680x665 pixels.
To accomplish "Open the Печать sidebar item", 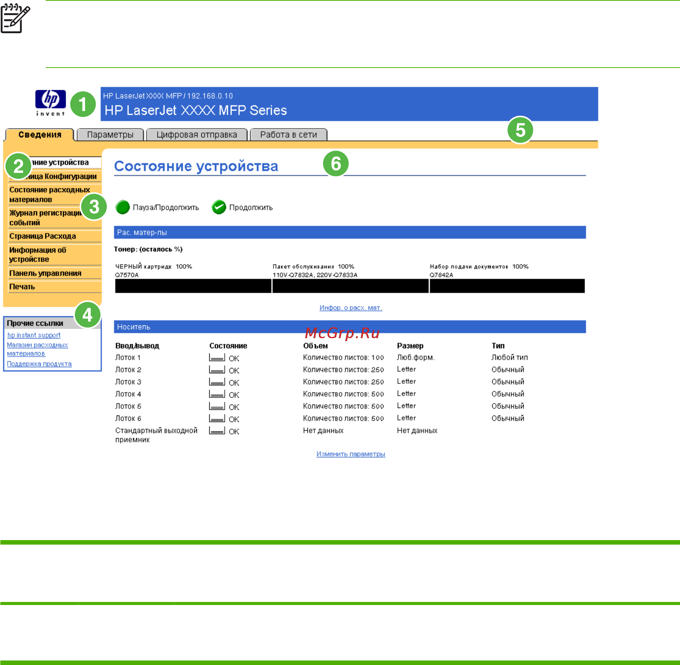I will (55, 287).
